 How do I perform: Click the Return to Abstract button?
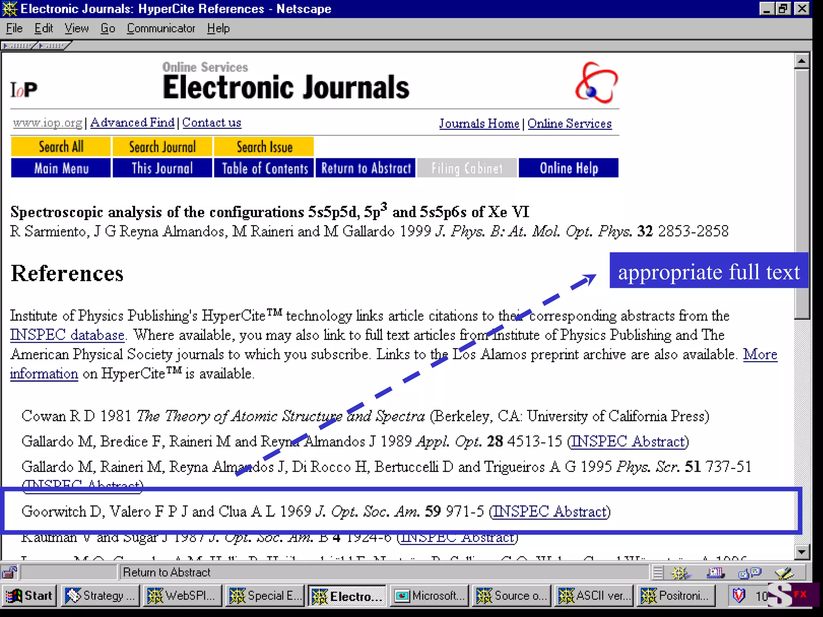pos(366,168)
